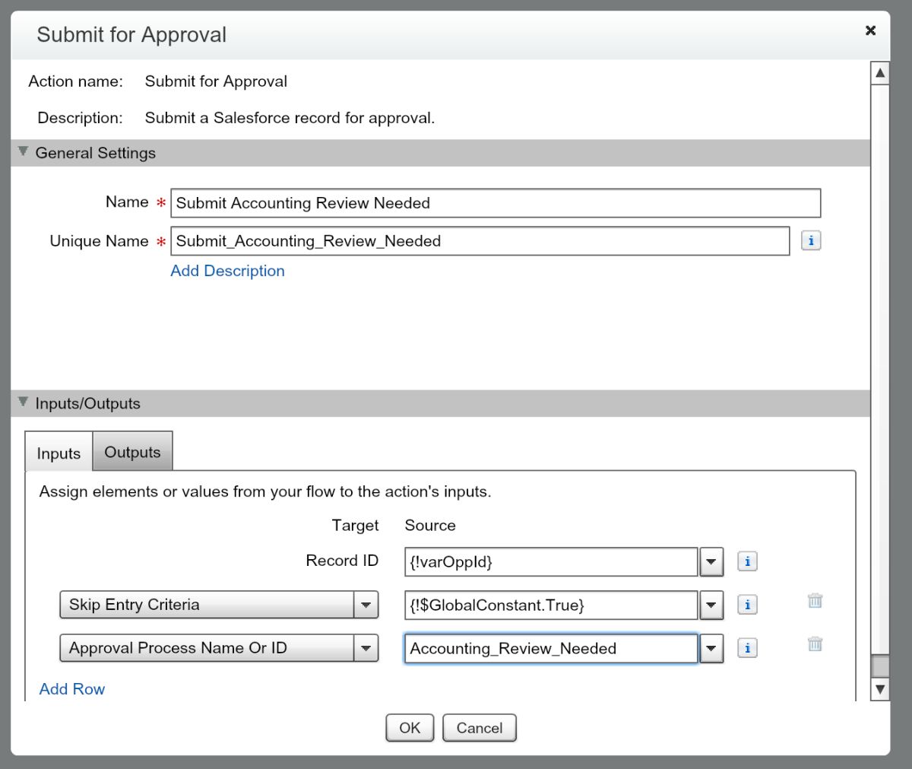Close the Submit for Approval dialog
The height and width of the screenshot is (769, 912).
(871, 30)
